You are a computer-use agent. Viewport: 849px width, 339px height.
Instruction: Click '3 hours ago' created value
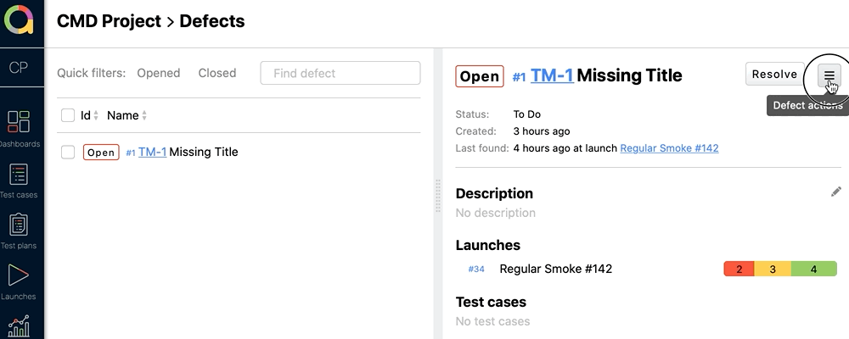click(x=542, y=131)
